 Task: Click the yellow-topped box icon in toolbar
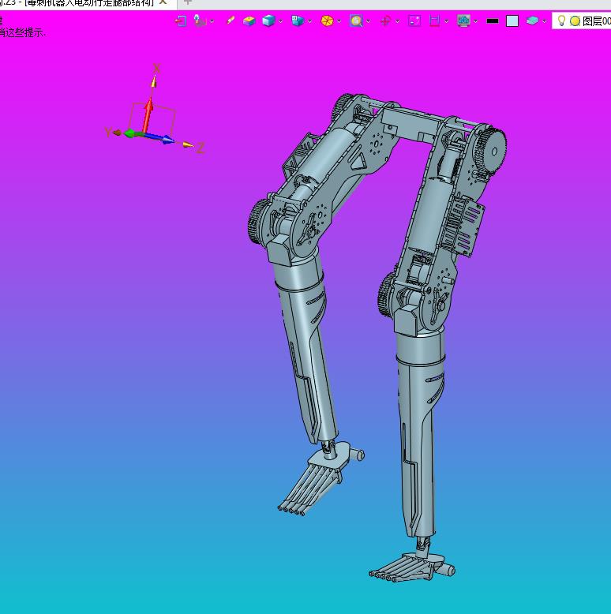[x=249, y=21]
